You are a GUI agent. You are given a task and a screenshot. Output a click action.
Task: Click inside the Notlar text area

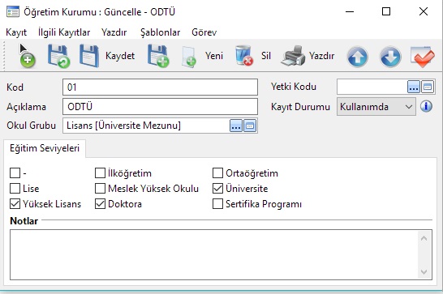pyautogui.click(x=214, y=255)
